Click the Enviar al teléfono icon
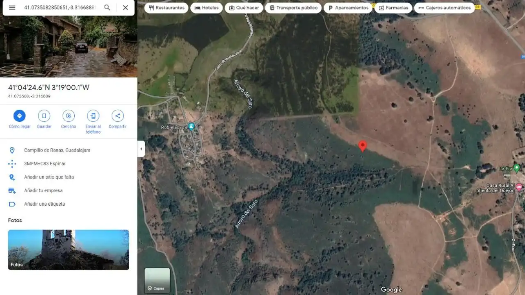 (x=93, y=116)
